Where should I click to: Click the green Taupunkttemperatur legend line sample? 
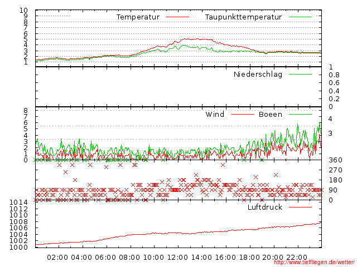[x=300, y=17]
